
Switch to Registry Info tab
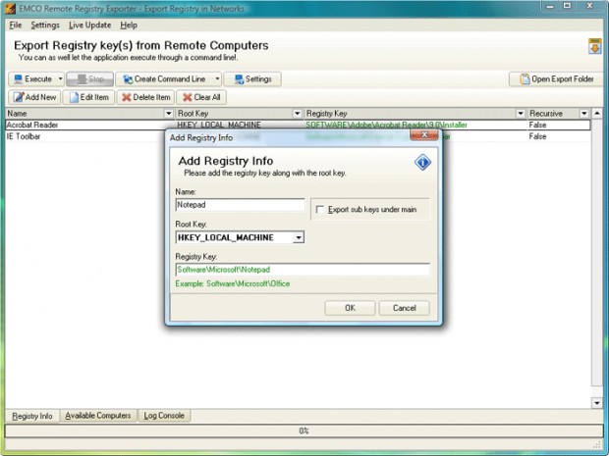(x=31, y=416)
